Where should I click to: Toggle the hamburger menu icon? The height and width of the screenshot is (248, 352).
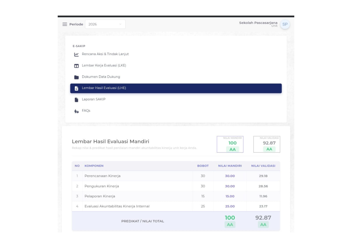point(65,24)
